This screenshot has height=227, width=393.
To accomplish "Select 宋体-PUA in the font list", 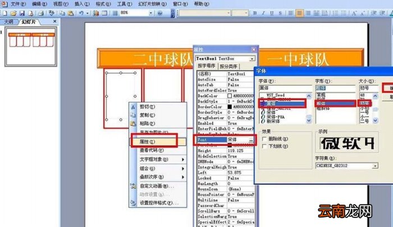I will click(276, 117).
